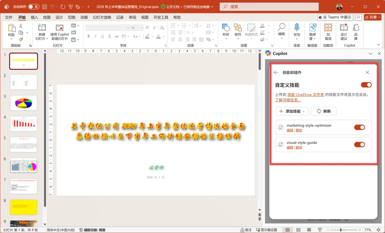Screen dimensions: 385x233
Task: Click 删除 link for visual-style-guide
Action: click(299, 148)
